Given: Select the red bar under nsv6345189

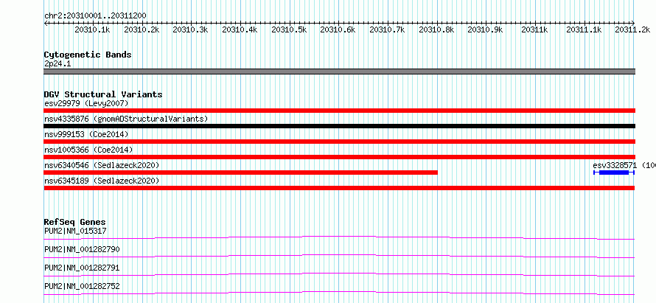Looking at the screenshot, I should click(x=339, y=188).
